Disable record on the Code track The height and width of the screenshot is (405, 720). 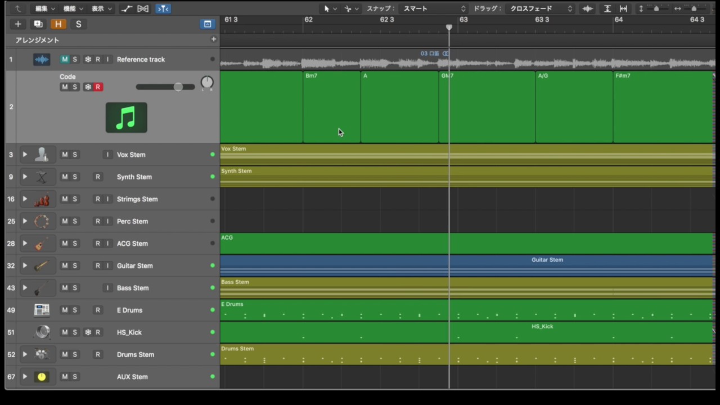coord(98,87)
